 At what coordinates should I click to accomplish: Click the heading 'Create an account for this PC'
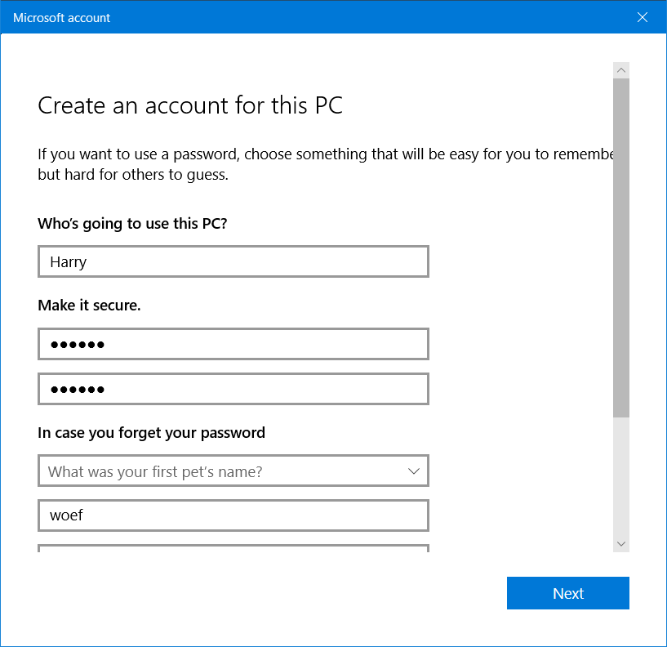190,105
